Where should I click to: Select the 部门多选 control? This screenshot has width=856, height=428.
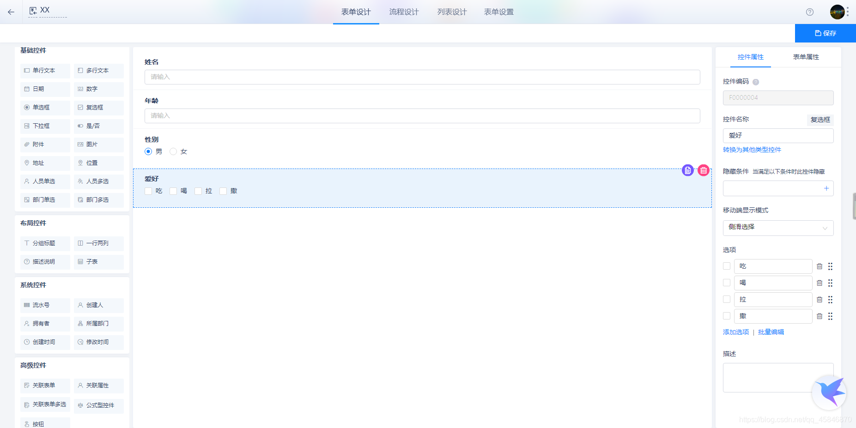[99, 200]
